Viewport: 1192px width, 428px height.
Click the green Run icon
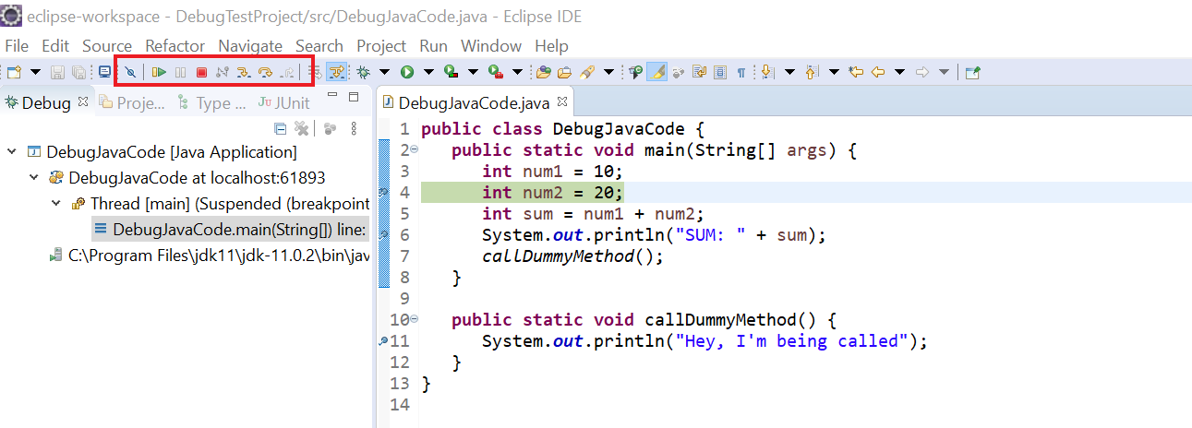[407, 71]
